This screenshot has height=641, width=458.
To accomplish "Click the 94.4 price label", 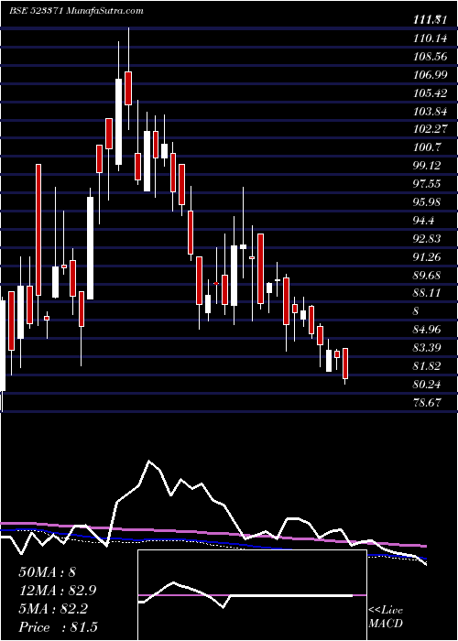I will click(423, 221).
